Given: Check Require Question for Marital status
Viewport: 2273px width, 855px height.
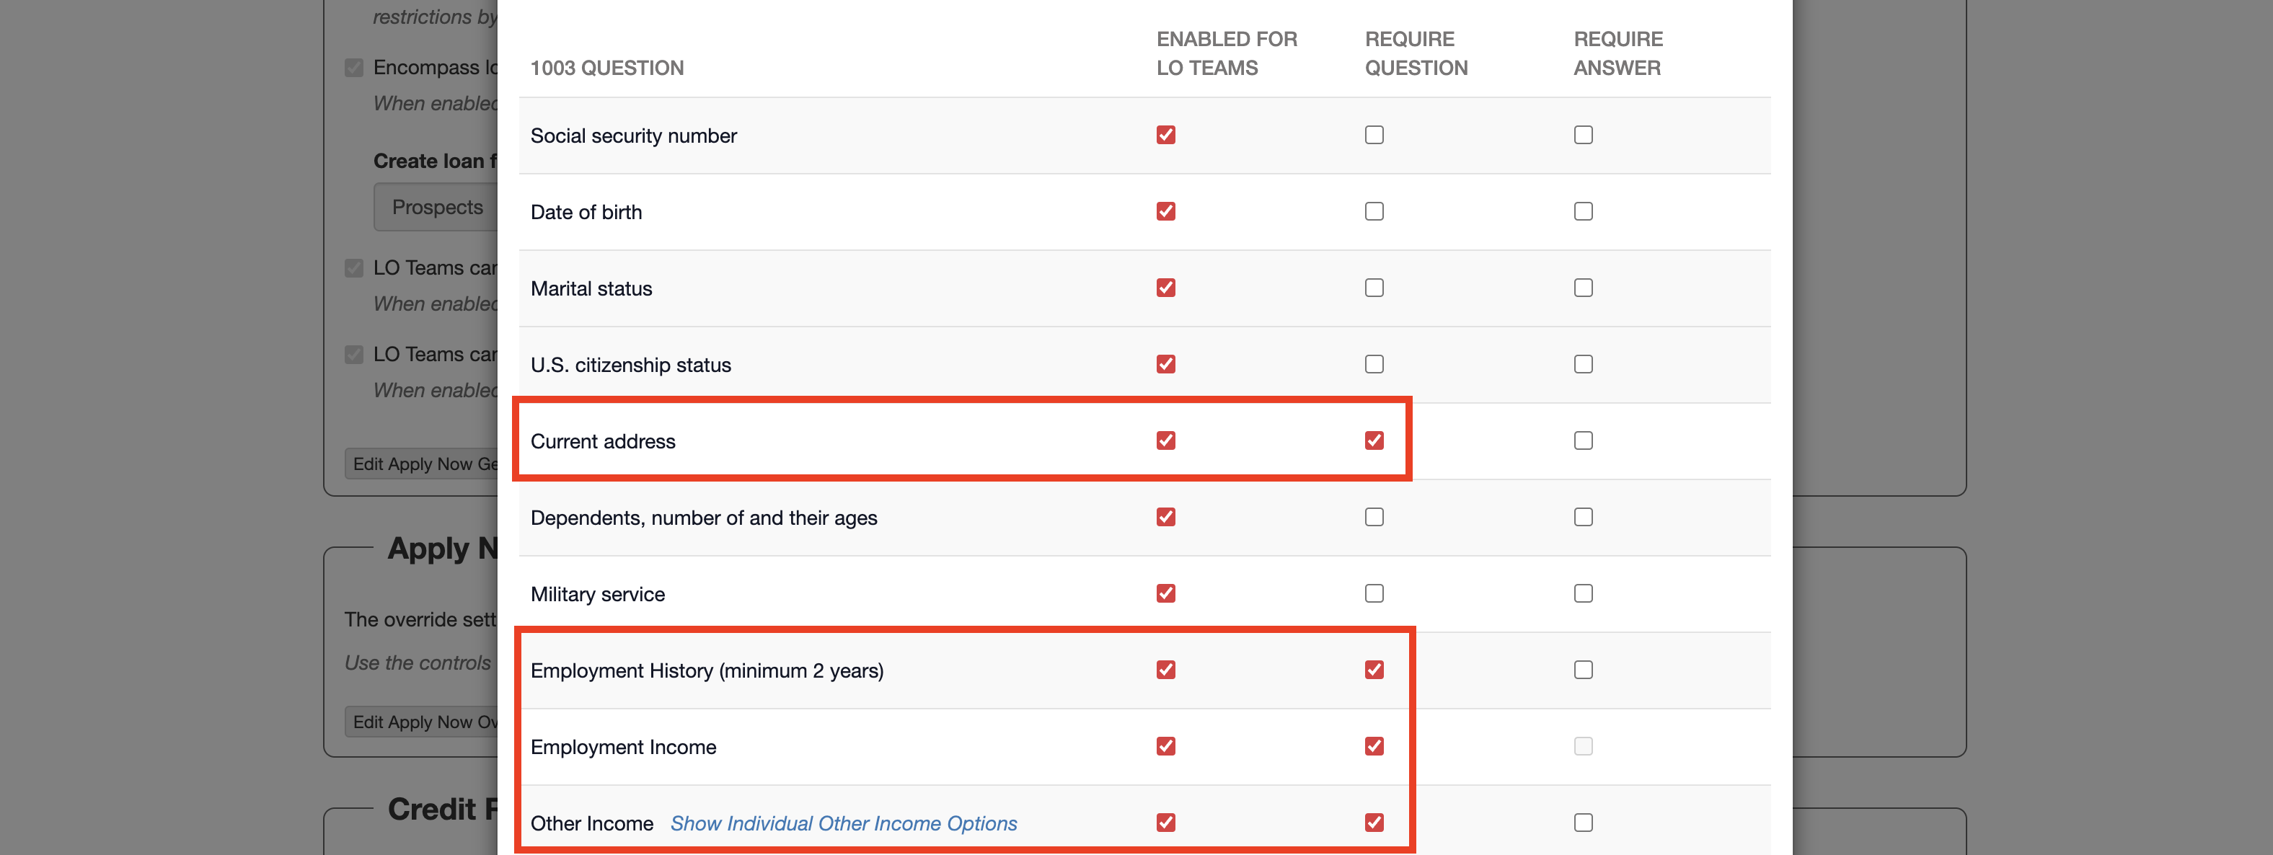Looking at the screenshot, I should (1374, 288).
